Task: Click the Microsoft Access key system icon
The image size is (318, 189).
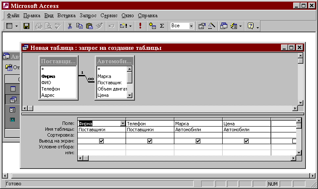Action: click(x=6, y=5)
